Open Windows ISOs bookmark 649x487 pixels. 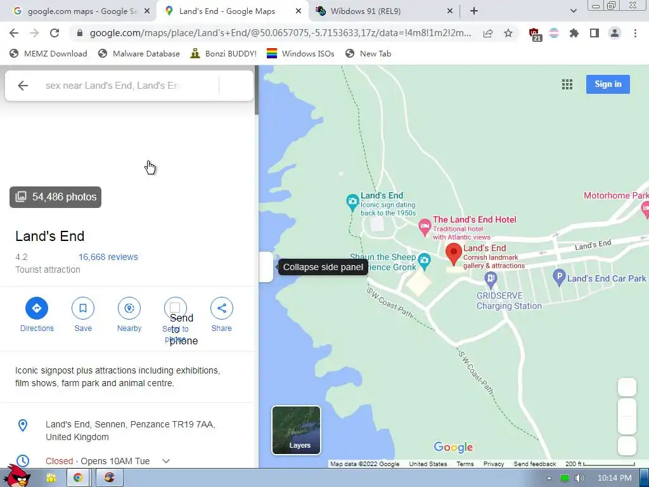tap(300, 53)
